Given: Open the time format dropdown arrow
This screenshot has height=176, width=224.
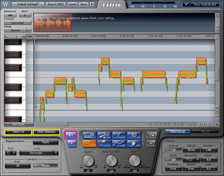Looking at the screenshot, I should click(x=186, y=4).
